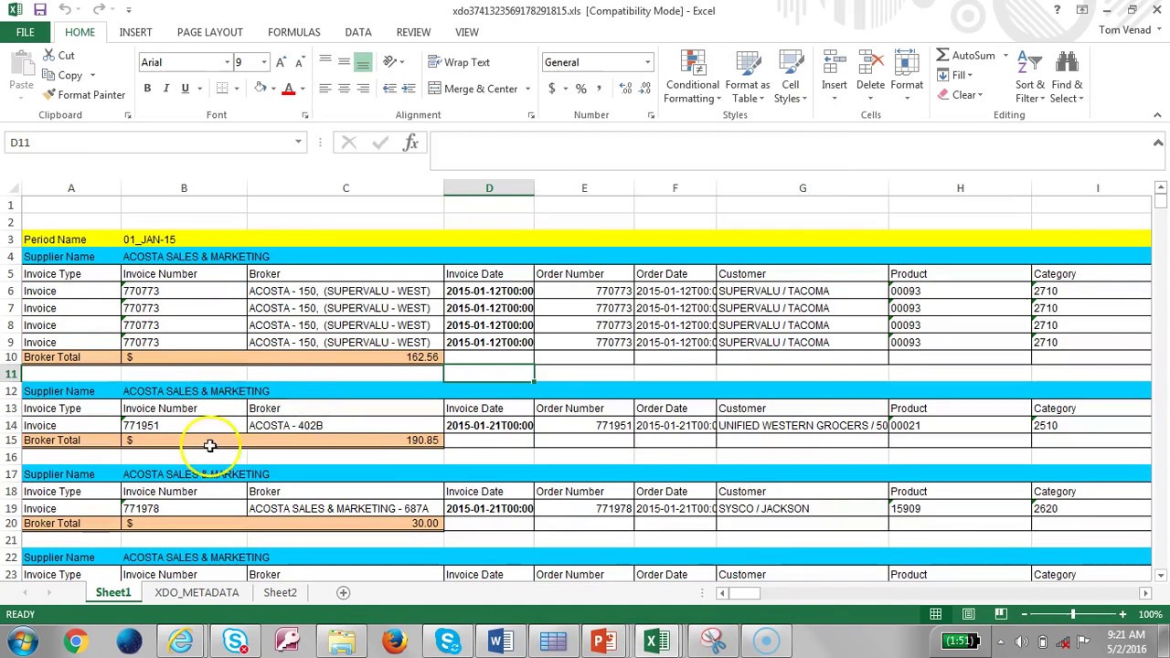Toggle Bold formatting
Screen dimensions: 1170x658
coord(147,89)
